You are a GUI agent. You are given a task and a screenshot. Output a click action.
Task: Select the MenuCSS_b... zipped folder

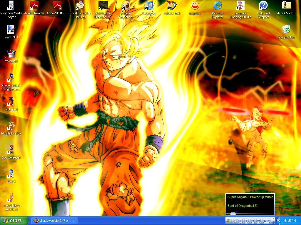coord(286,8)
